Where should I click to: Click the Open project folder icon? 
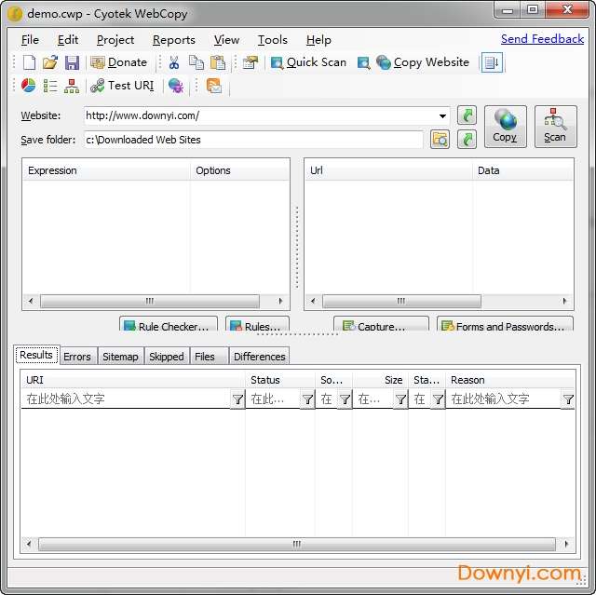click(x=49, y=62)
